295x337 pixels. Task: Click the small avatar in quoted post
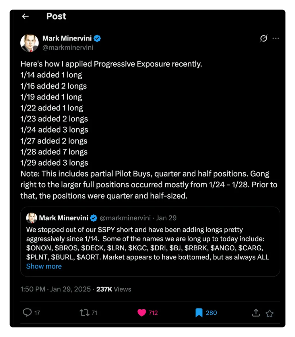[32, 218]
